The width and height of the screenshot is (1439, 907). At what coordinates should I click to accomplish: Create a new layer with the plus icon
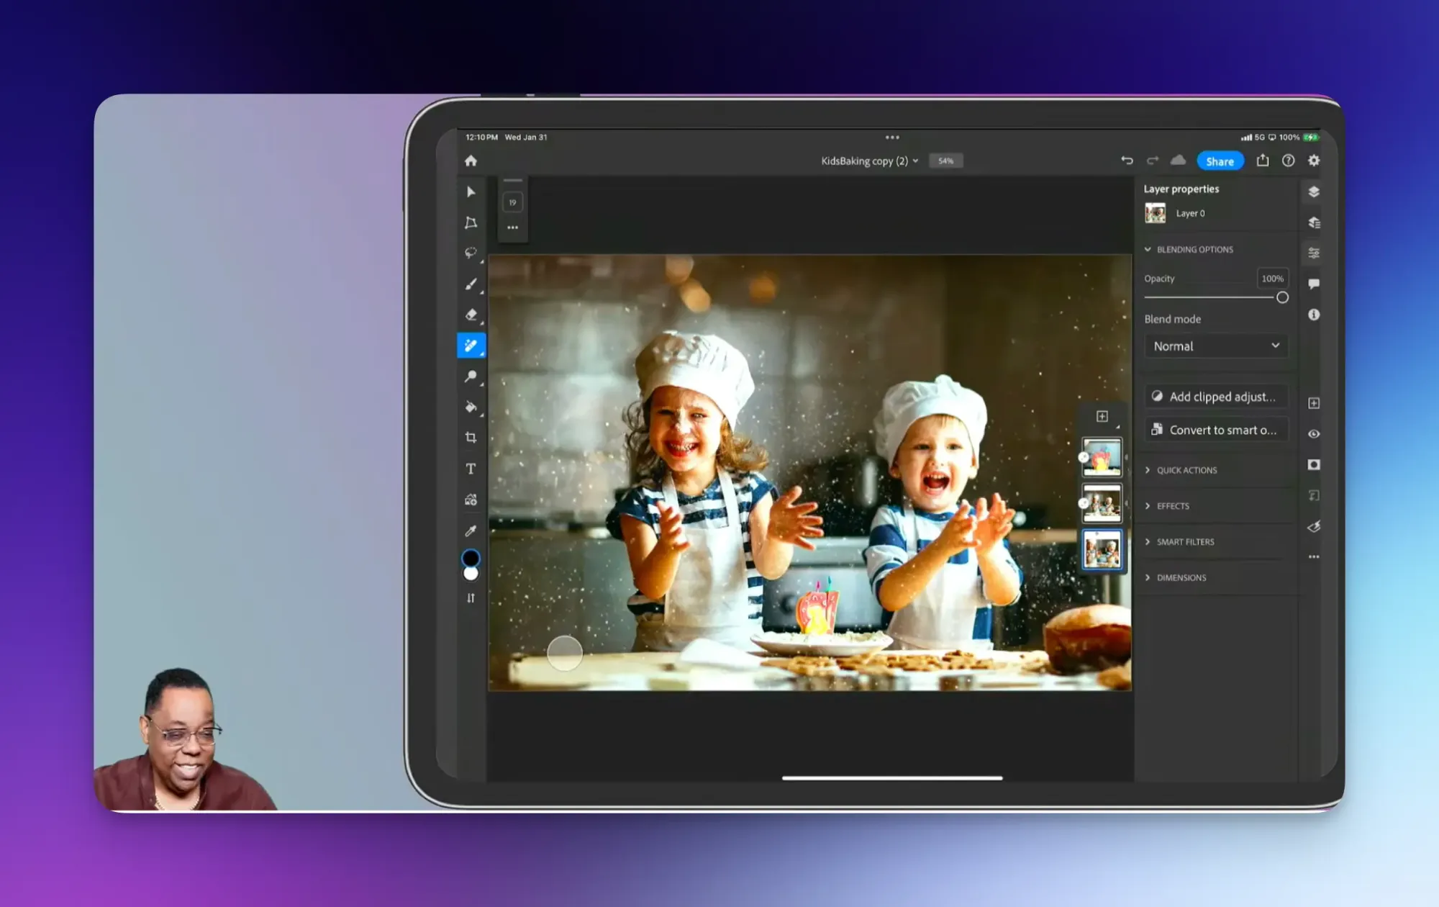coord(1314,403)
